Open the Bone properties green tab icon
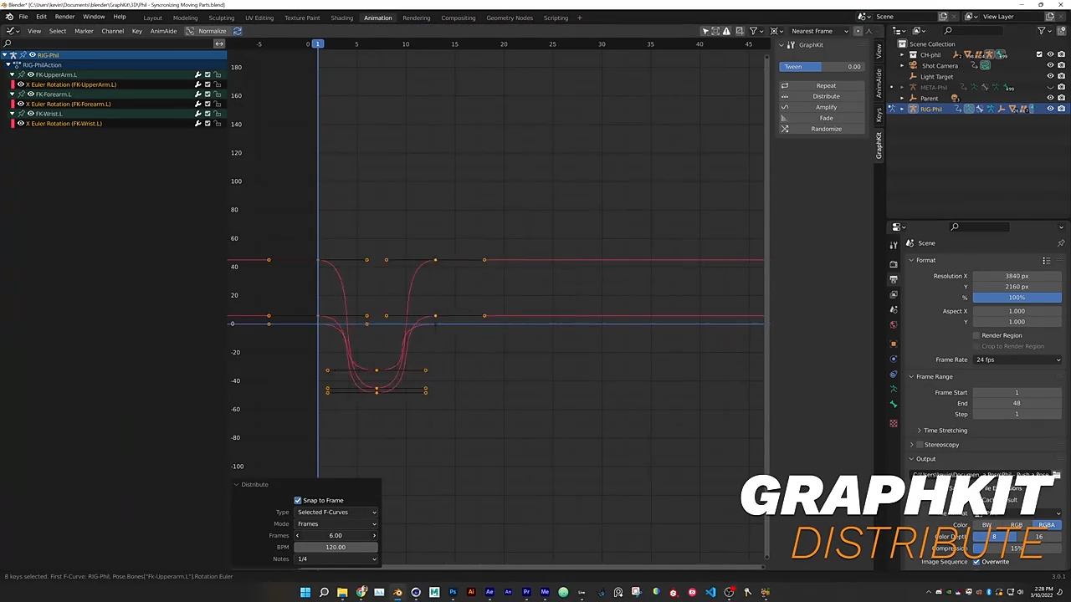This screenshot has width=1071, height=602. pyautogui.click(x=894, y=405)
